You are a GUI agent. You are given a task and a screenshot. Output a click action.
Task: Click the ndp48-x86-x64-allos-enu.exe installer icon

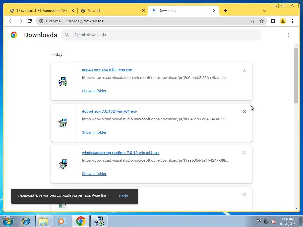point(63,81)
